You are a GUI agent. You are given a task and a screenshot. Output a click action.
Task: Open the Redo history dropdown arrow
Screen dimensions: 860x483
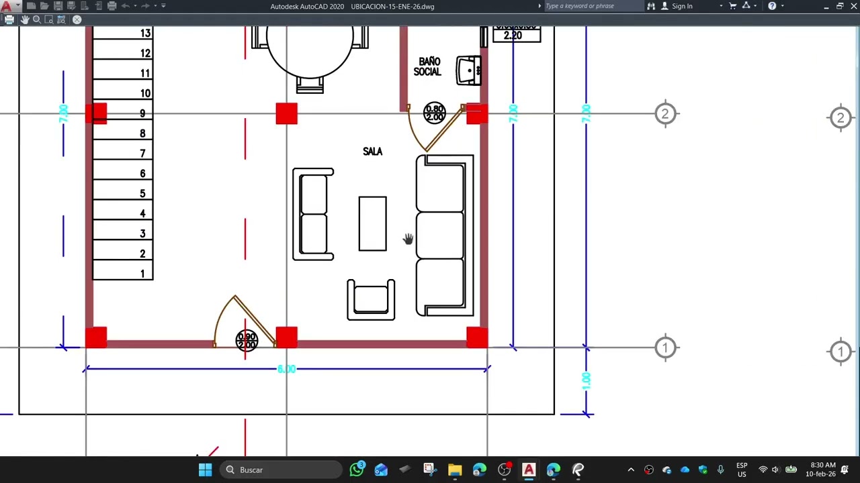click(155, 6)
